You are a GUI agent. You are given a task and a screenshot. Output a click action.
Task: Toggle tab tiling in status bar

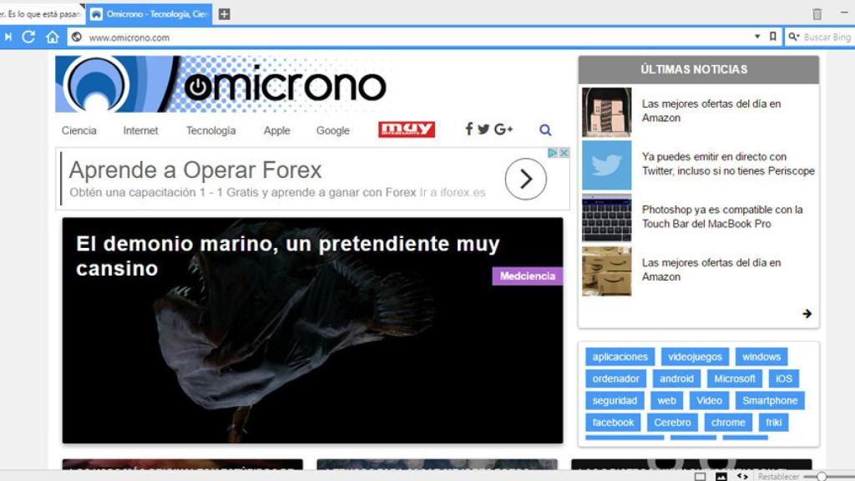pyautogui.click(x=701, y=476)
